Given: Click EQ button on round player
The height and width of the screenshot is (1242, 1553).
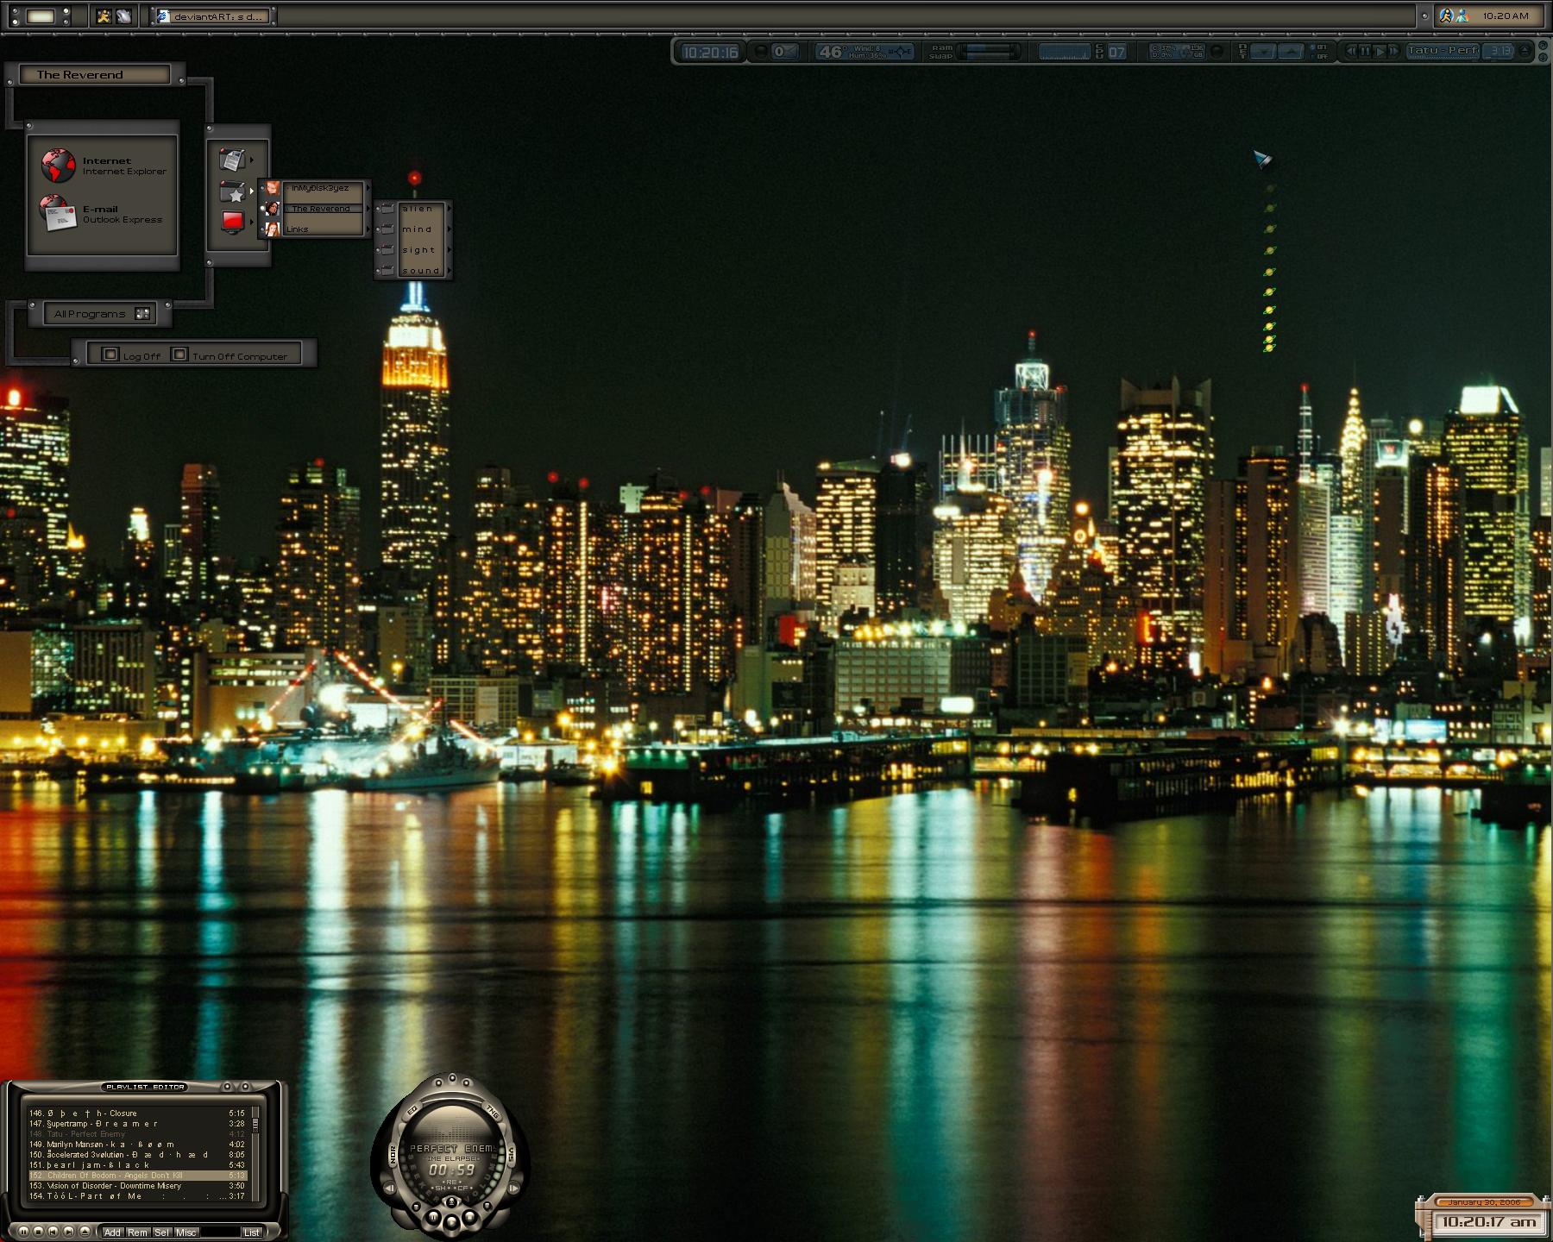Looking at the screenshot, I should 412,1110.
